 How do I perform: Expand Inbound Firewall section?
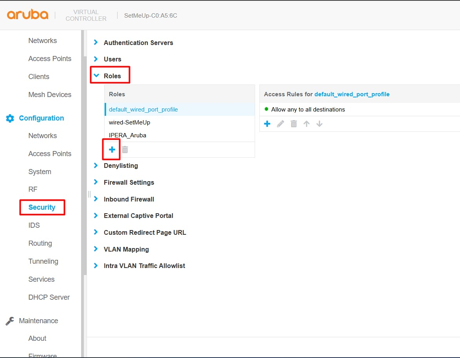[96, 199]
